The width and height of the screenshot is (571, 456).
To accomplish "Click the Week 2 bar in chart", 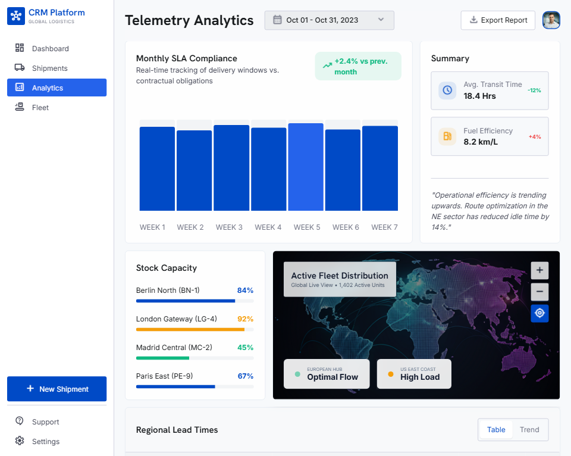I will (x=194, y=171).
